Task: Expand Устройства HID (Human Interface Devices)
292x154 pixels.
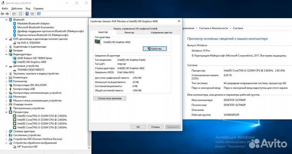Action: tap(6, 139)
